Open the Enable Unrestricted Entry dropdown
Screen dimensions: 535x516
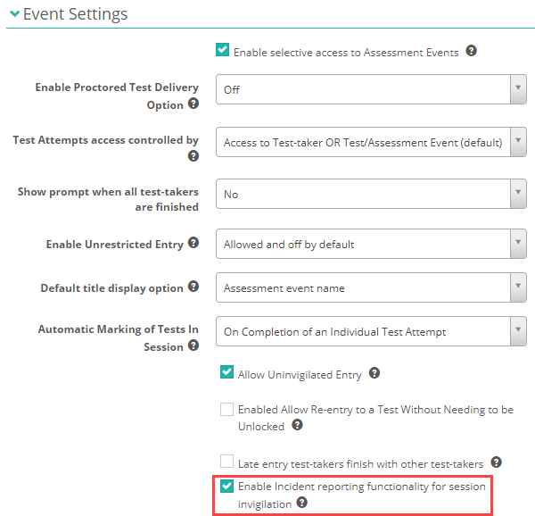click(370, 244)
